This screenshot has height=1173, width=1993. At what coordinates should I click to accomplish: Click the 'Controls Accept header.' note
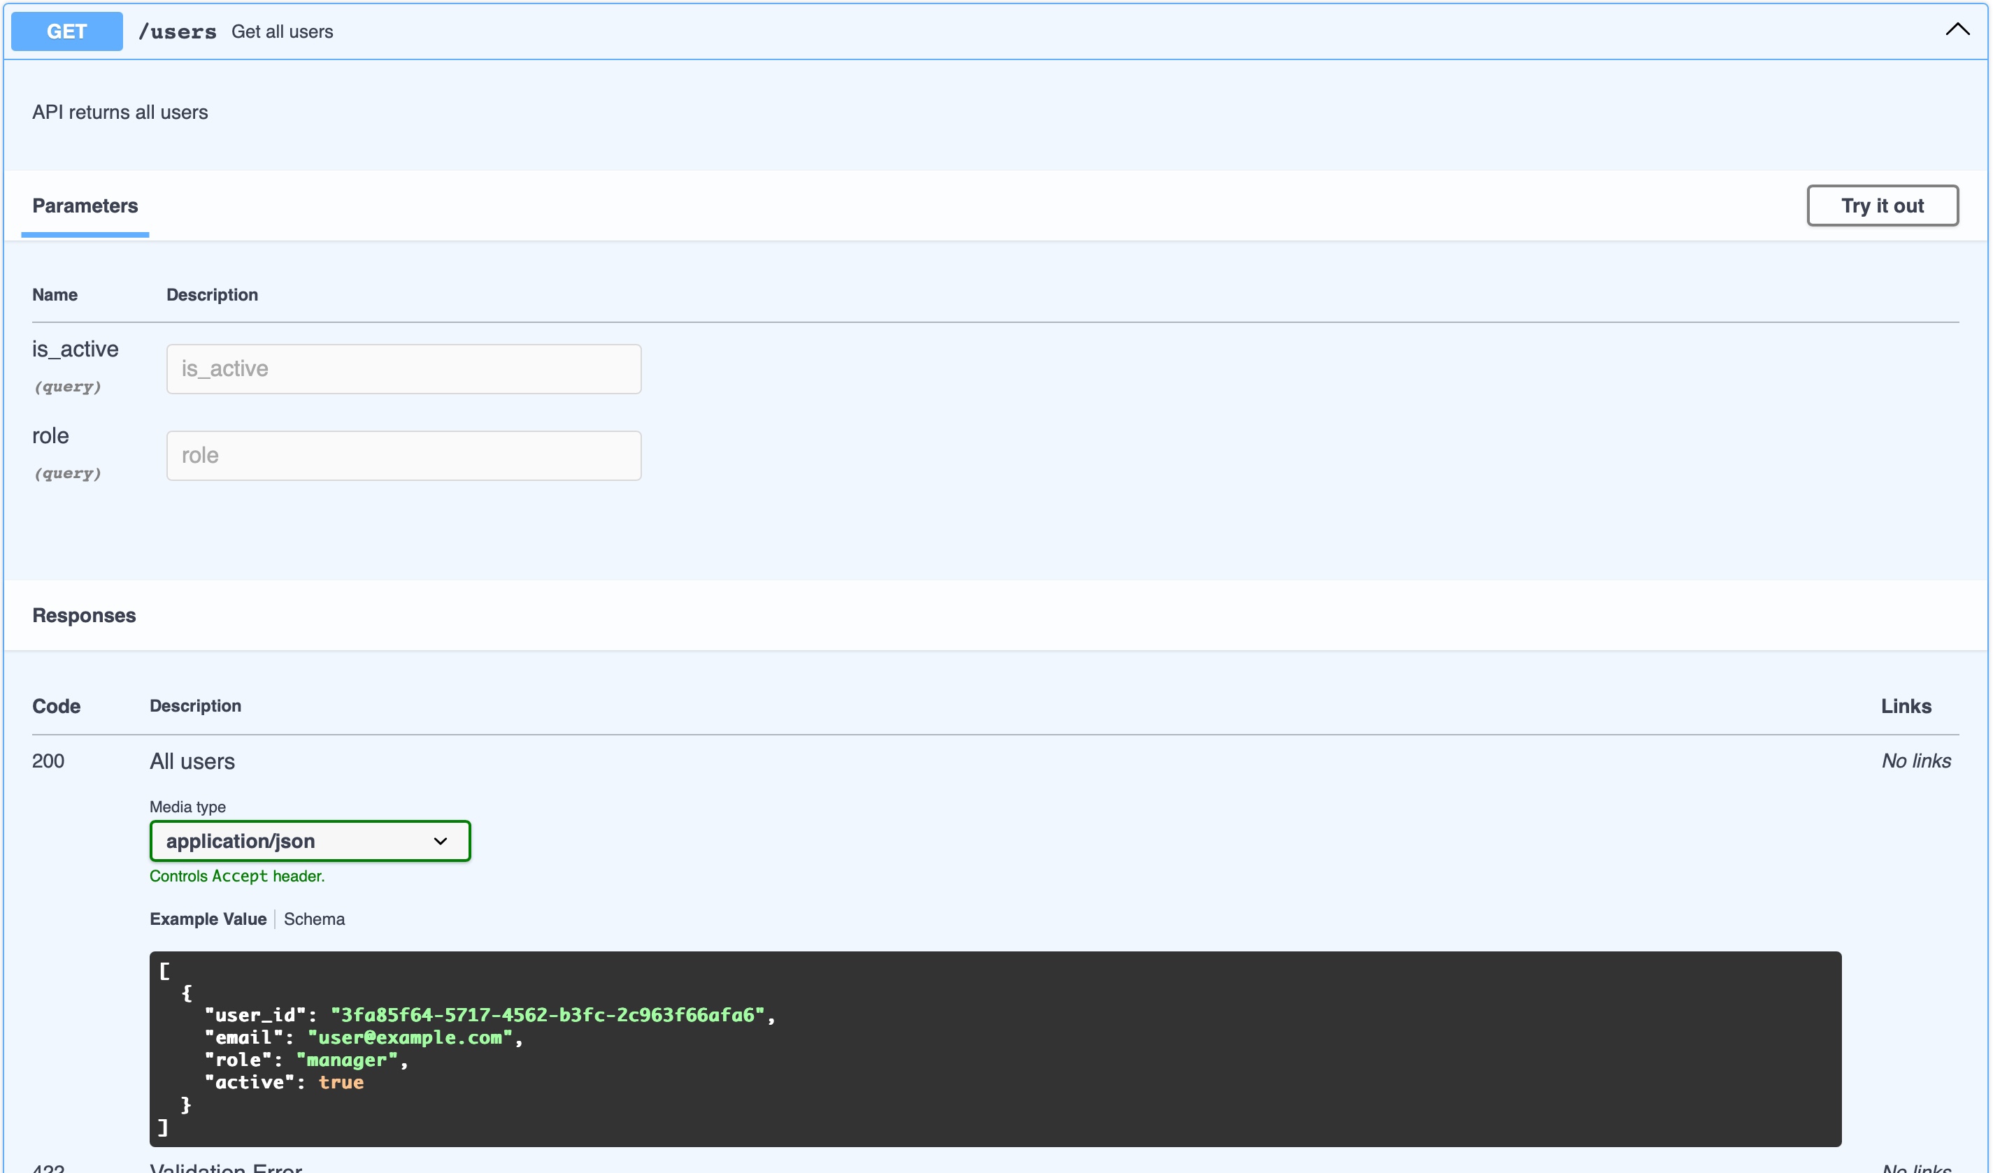[237, 876]
